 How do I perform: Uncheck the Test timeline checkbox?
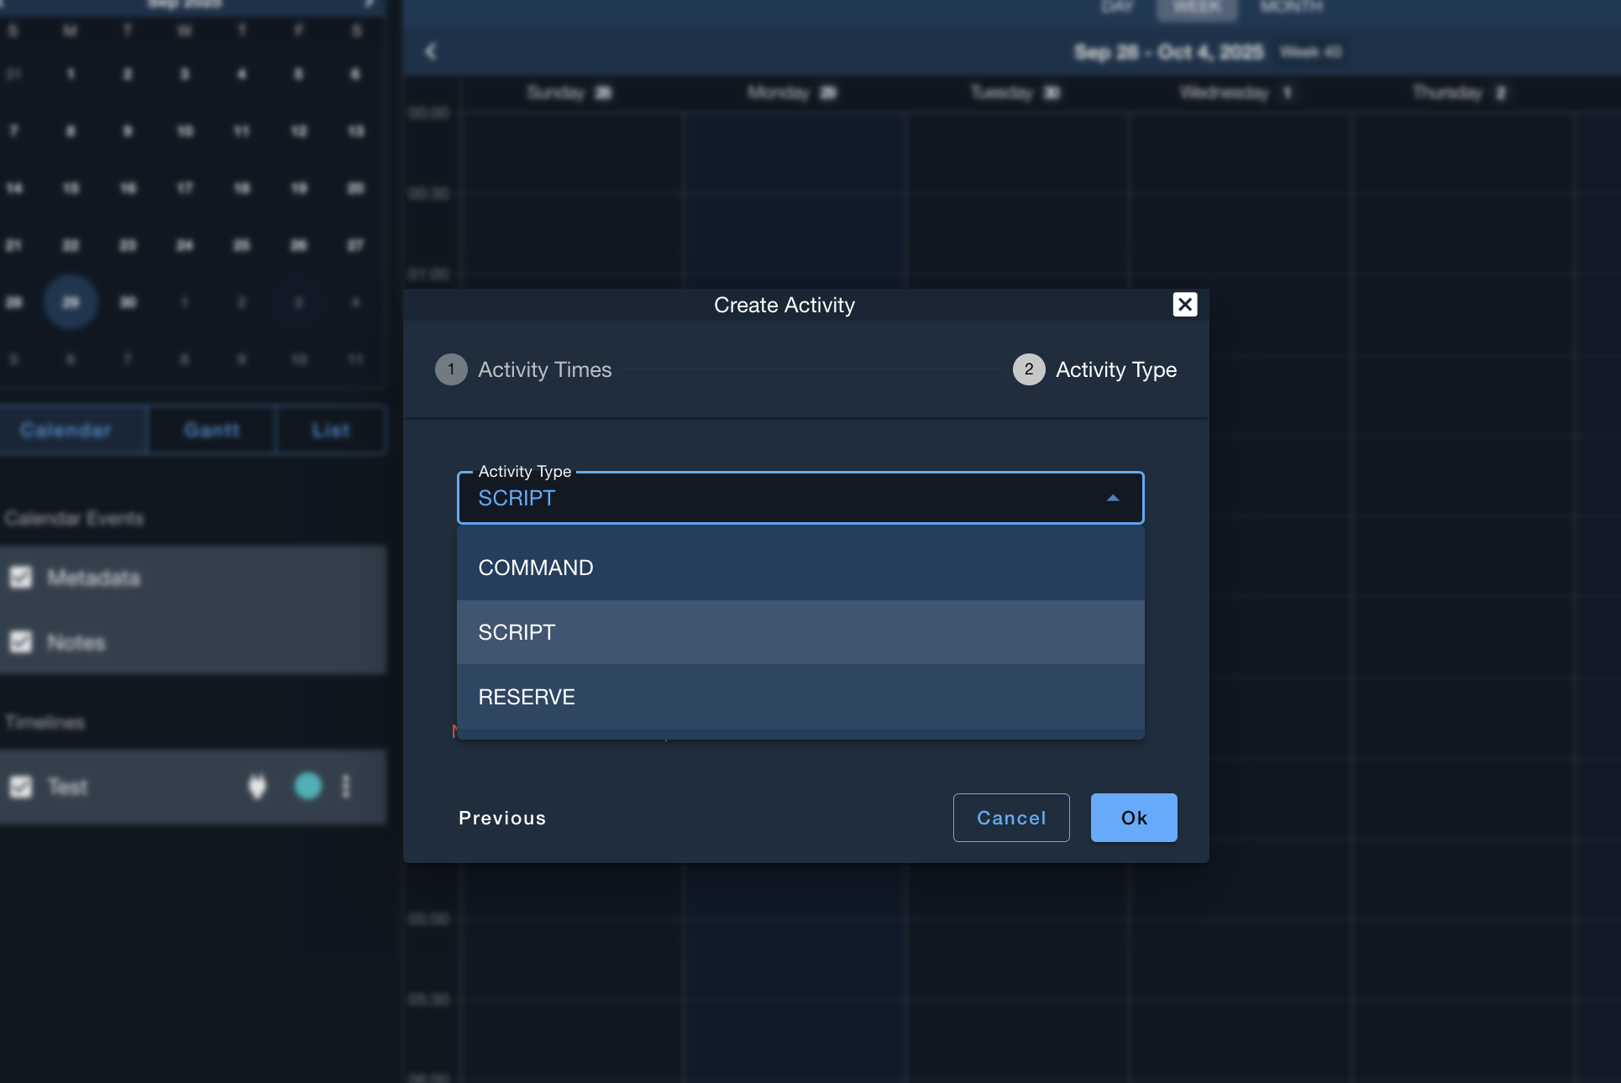click(x=21, y=787)
